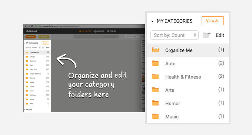Screen dimensions: 252x135
Task: Open the Boxing category
Action: click(32, 78)
